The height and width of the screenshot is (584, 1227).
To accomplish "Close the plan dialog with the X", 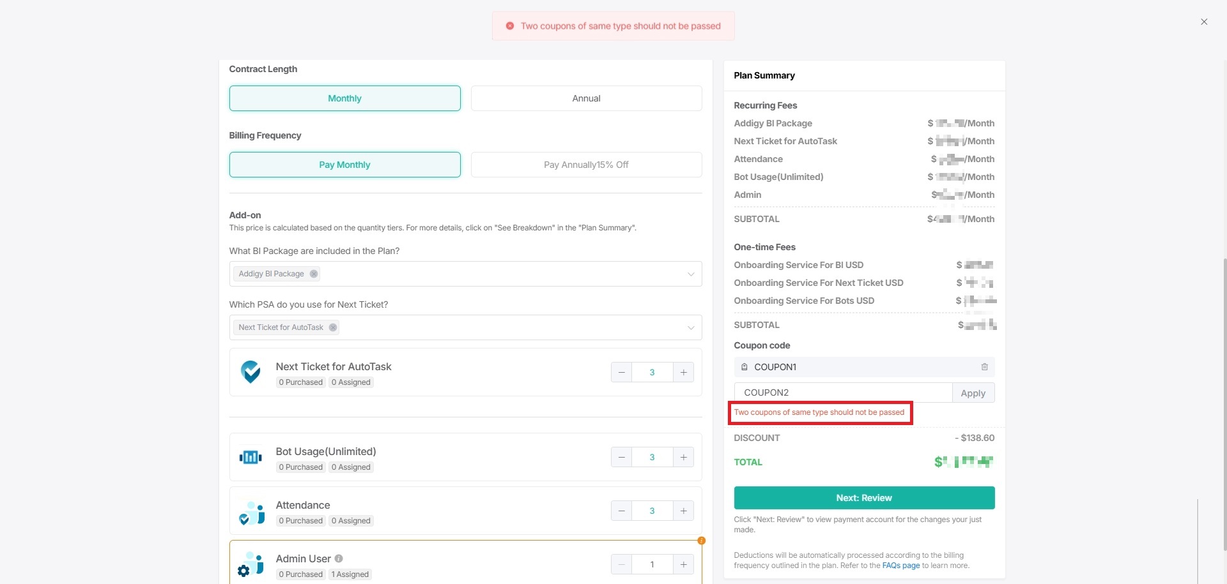I will pyautogui.click(x=1204, y=22).
